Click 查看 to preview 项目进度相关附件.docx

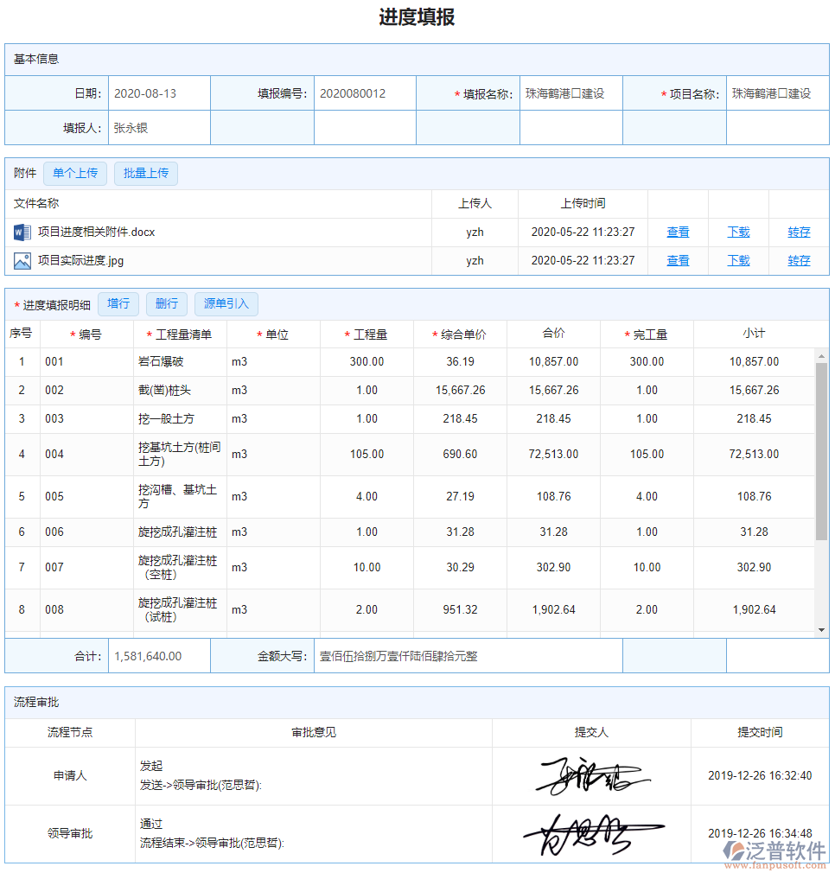678,232
